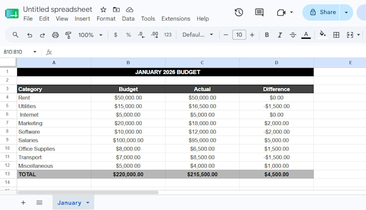Click the horizontal scrollbar
Image resolution: width=366 pixels, height=210 pixels.
click(x=88, y=192)
